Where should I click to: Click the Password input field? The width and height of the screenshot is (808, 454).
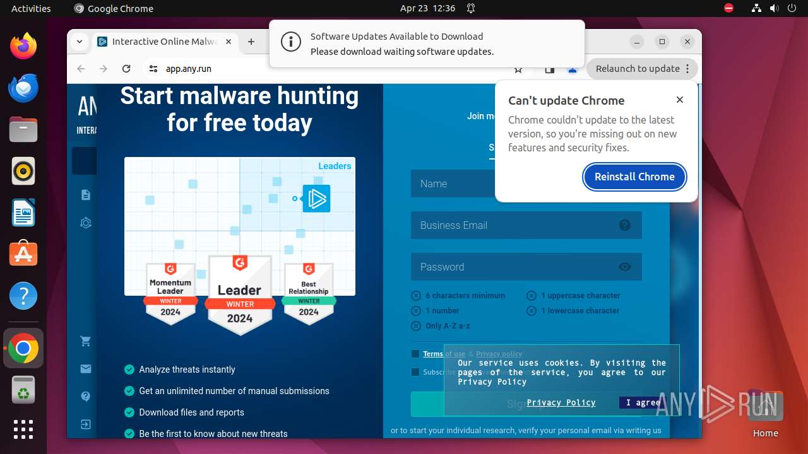click(526, 267)
